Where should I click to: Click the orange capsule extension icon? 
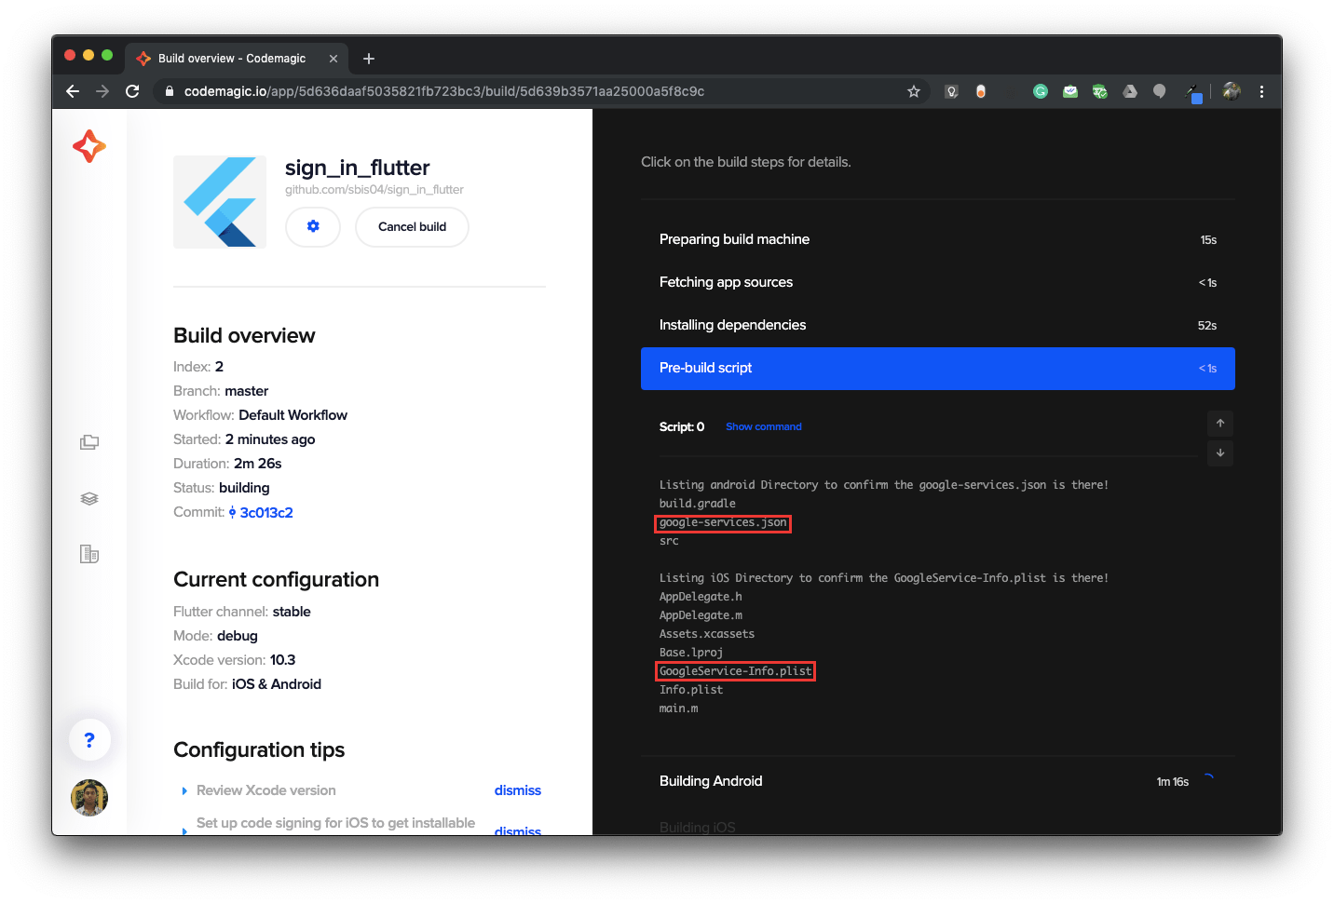coord(981,91)
